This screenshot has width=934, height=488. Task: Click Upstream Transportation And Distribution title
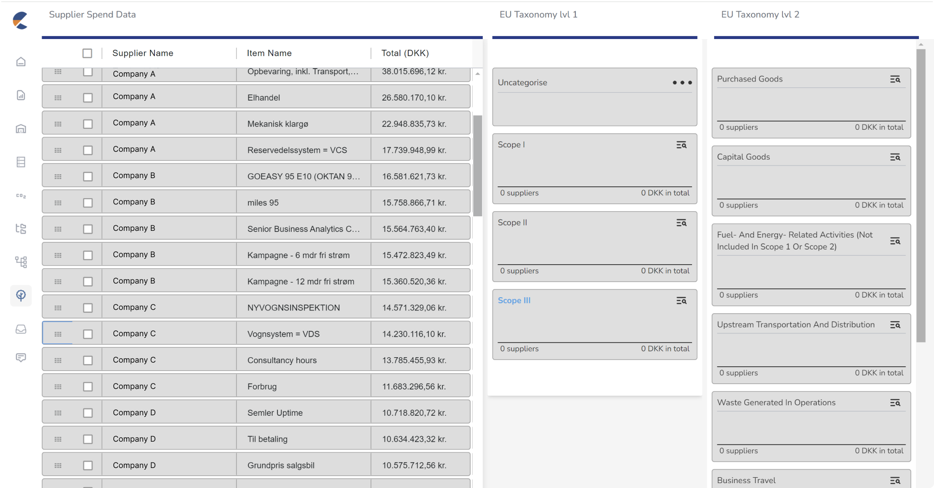(x=796, y=325)
